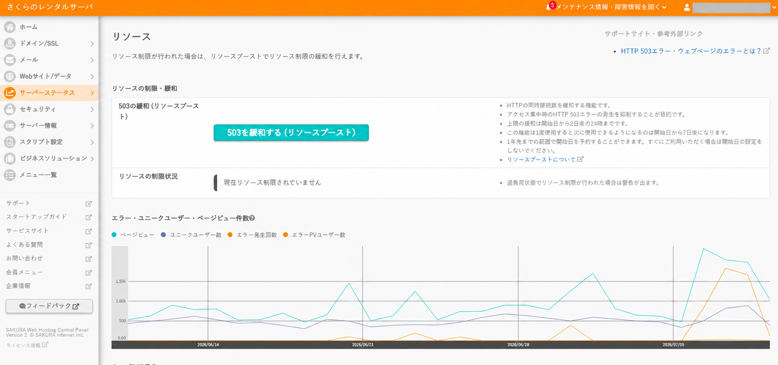This screenshot has height=365, width=778.
Task: Expand Webサイト/データ submenu chevron
Action: (x=92, y=76)
